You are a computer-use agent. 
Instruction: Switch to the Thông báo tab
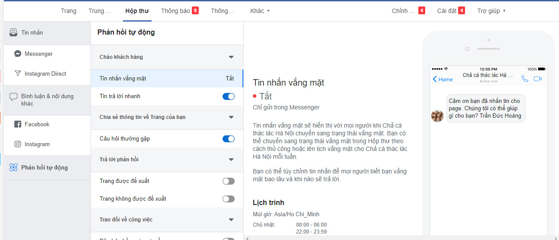tap(179, 11)
